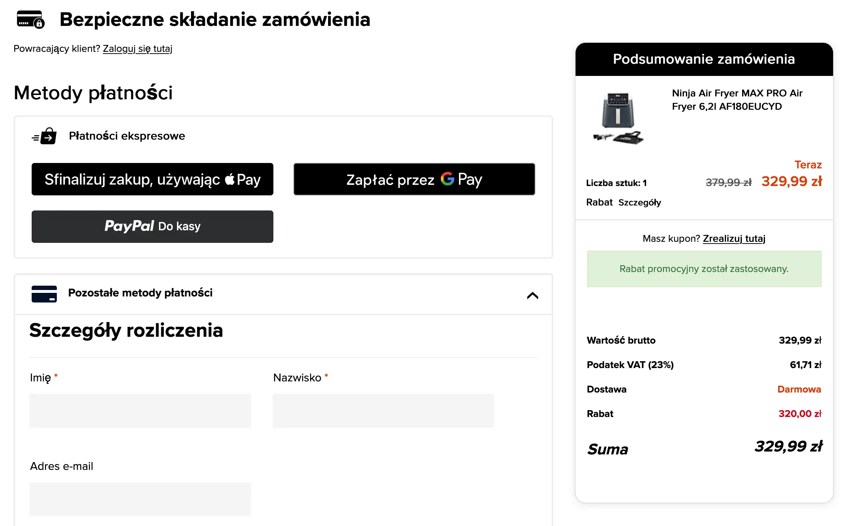Click the credit card icon for other payment methods
The height and width of the screenshot is (526, 859).
tap(44, 294)
